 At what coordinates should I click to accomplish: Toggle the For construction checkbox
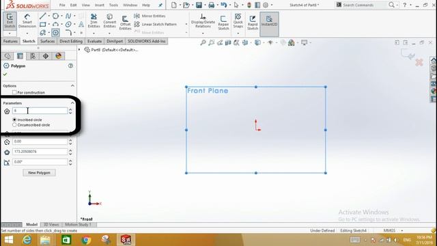click(14, 92)
